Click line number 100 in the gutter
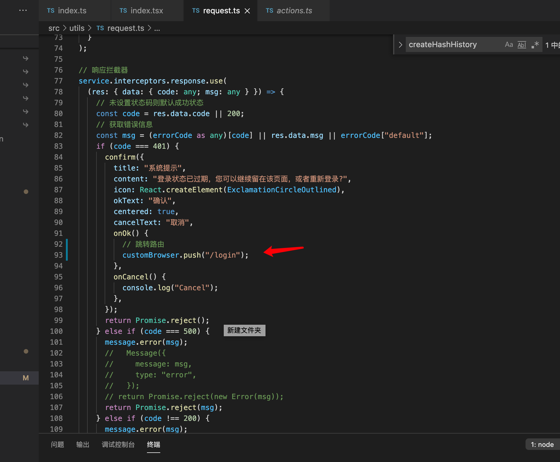This screenshot has height=462, width=560. [x=56, y=331]
